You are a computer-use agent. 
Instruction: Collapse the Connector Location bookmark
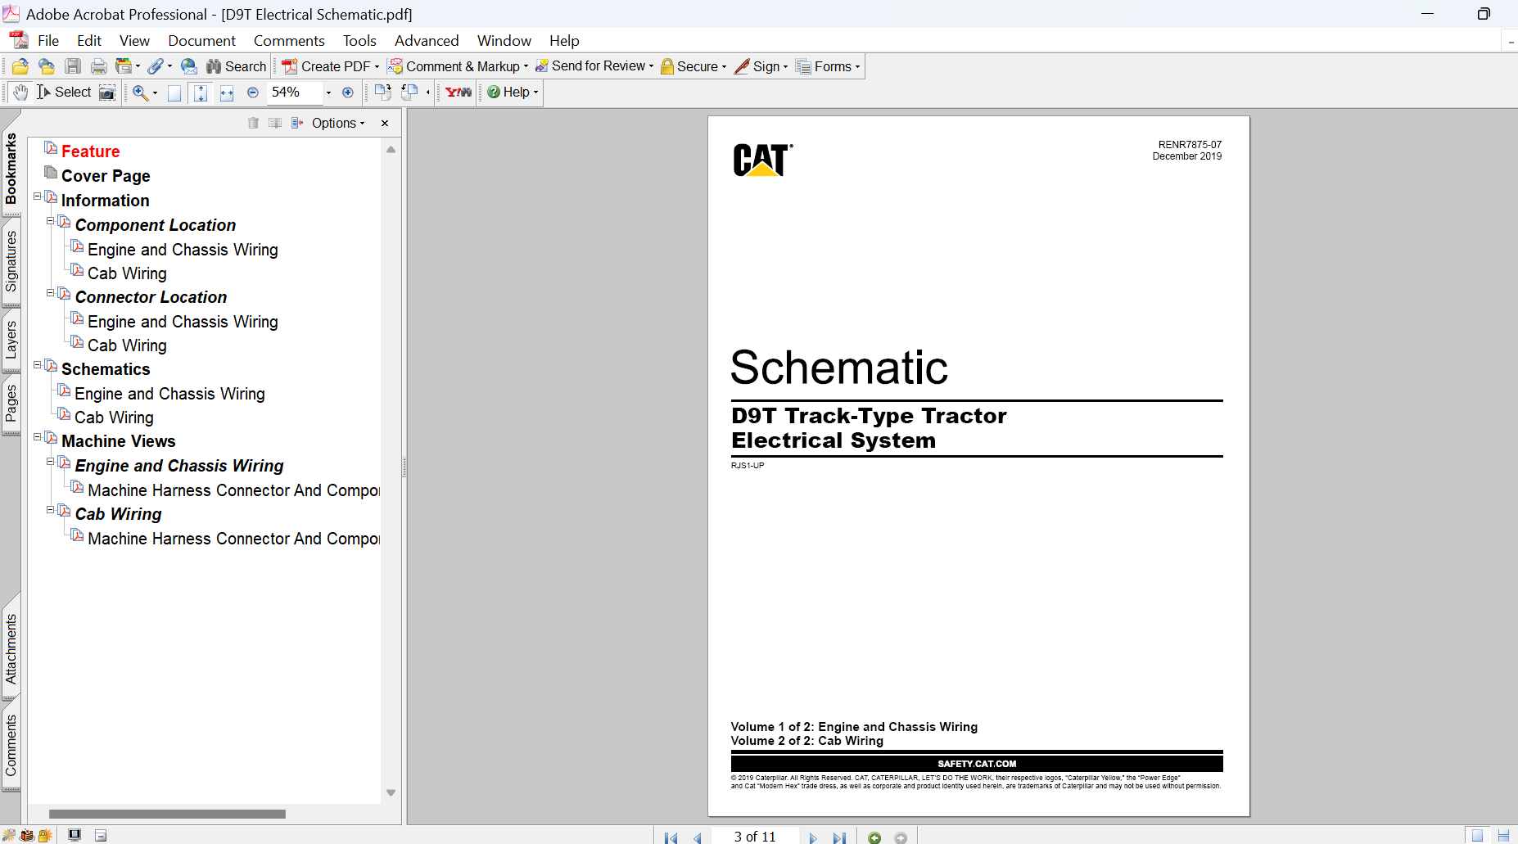(51, 293)
